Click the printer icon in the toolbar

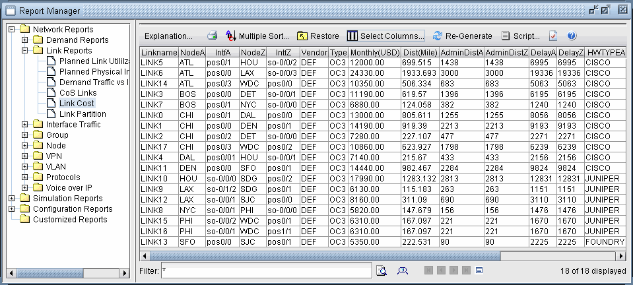[213, 36]
